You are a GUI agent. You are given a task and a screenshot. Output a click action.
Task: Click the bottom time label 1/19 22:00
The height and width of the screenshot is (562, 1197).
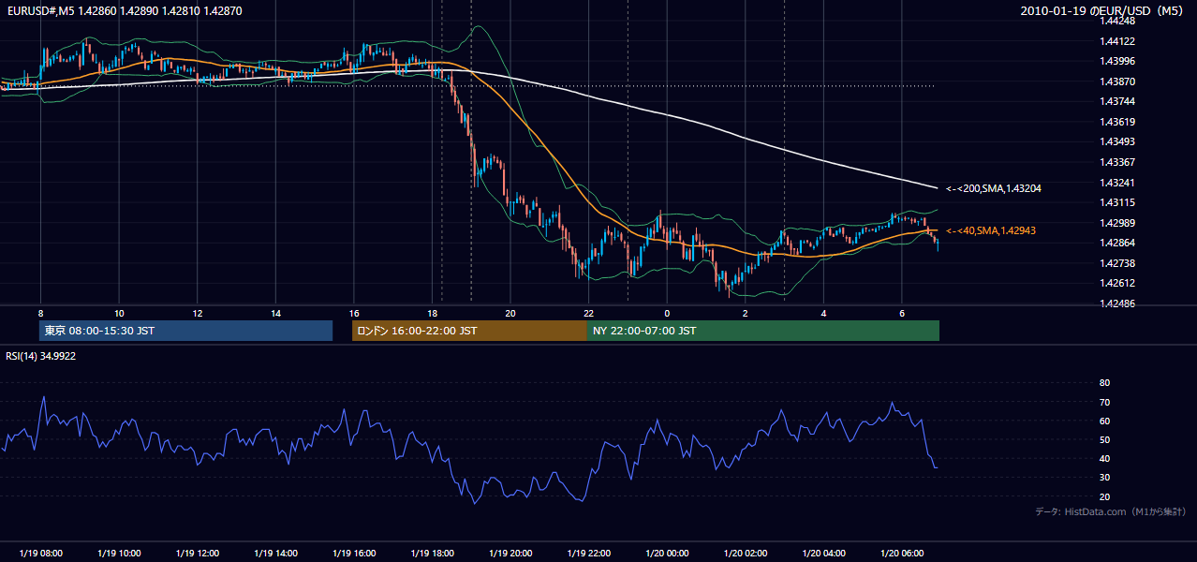pyautogui.click(x=588, y=554)
